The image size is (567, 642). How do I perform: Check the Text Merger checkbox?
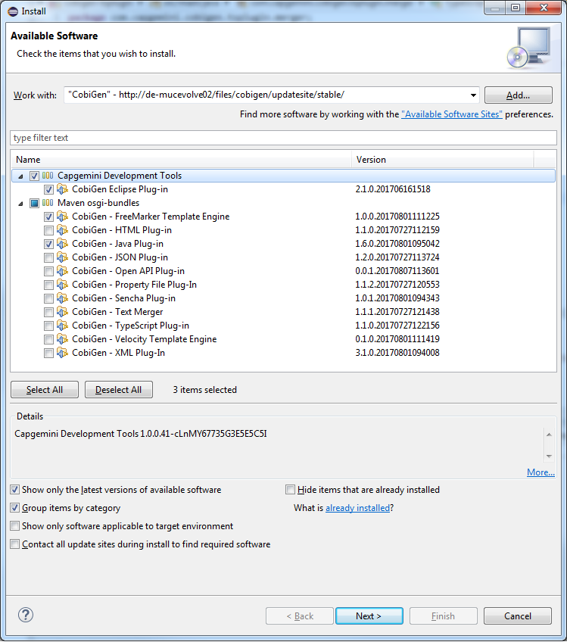48,312
